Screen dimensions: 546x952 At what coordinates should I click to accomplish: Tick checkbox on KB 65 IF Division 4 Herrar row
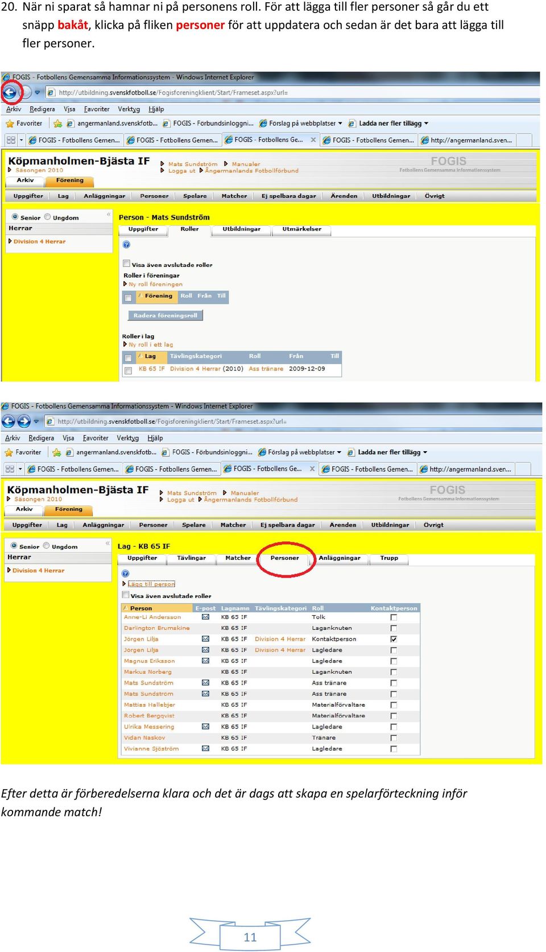click(x=128, y=370)
